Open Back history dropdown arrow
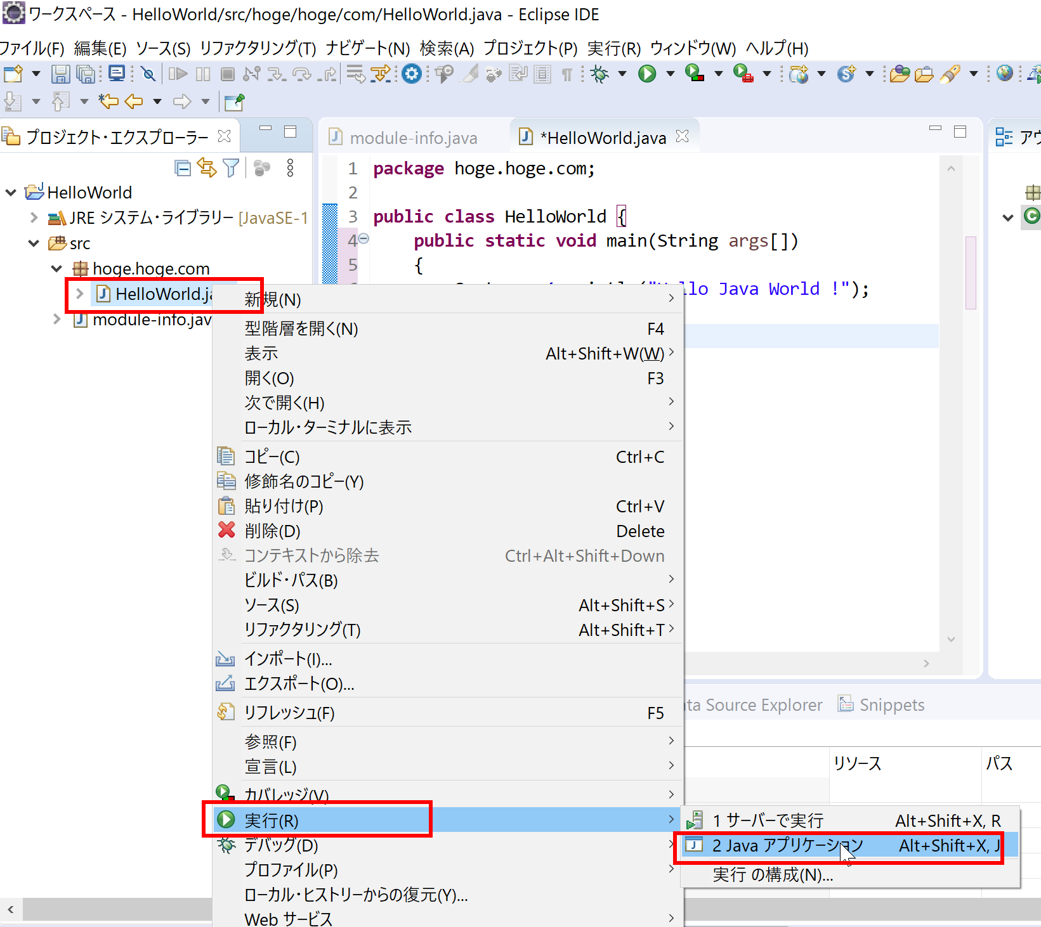Screen dimensions: 1041x927 157,101
